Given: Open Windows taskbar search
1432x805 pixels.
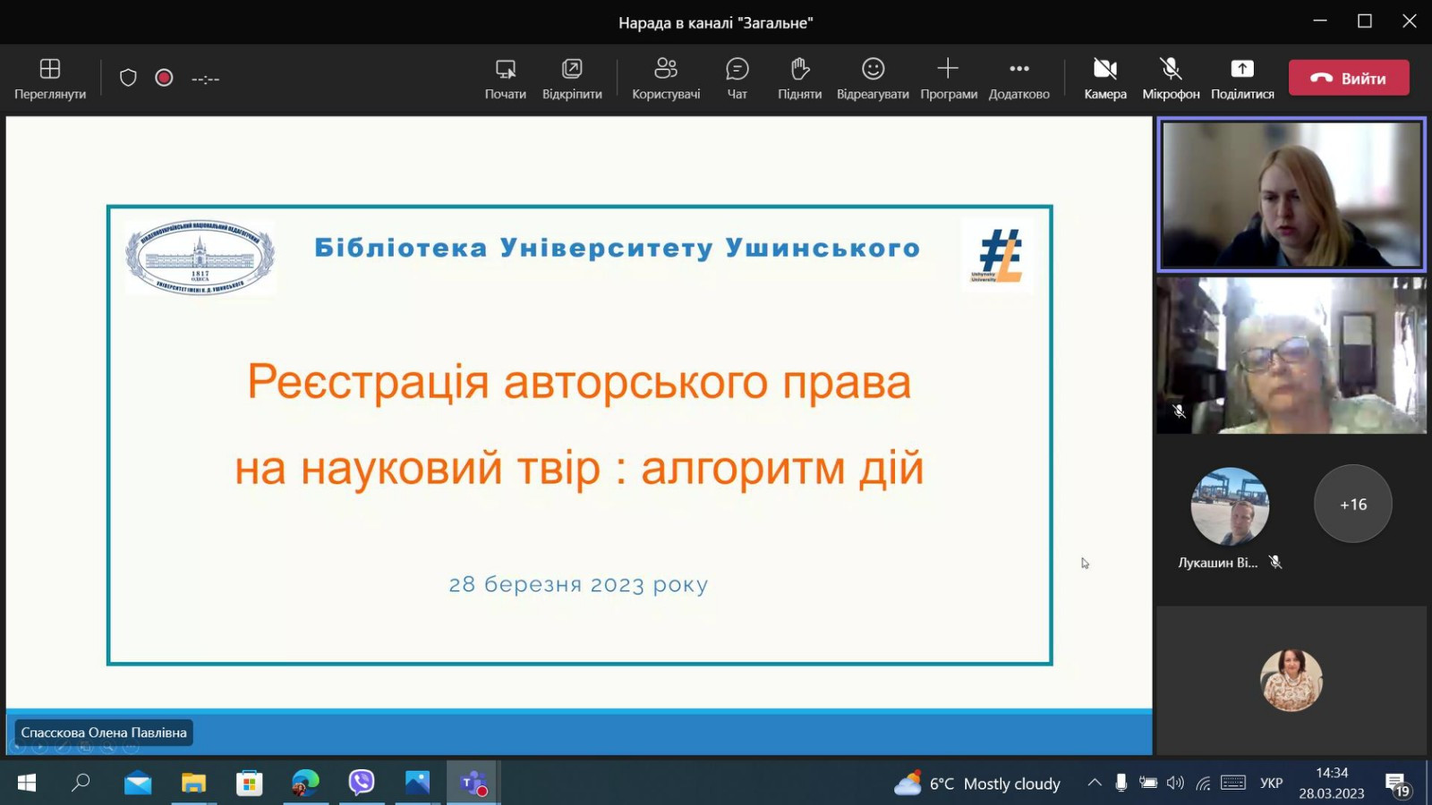Looking at the screenshot, I should click(81, 784).
